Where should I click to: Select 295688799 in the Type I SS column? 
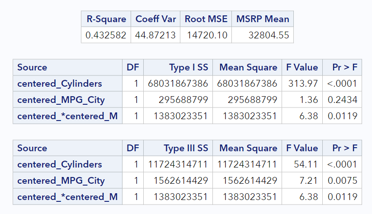185,100
